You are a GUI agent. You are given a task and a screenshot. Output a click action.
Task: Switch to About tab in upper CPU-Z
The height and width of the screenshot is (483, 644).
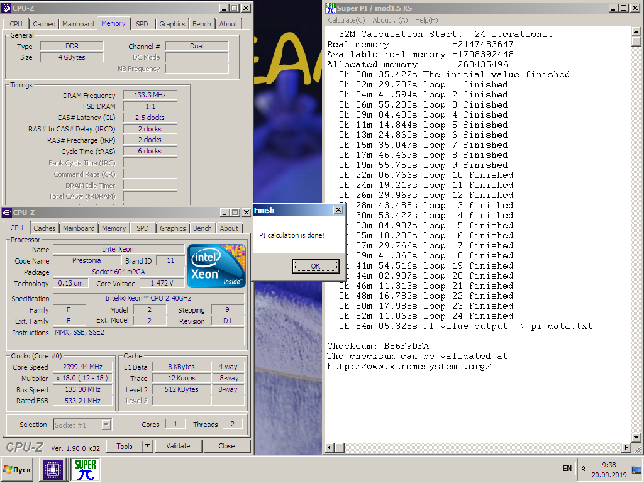(228, 24)
